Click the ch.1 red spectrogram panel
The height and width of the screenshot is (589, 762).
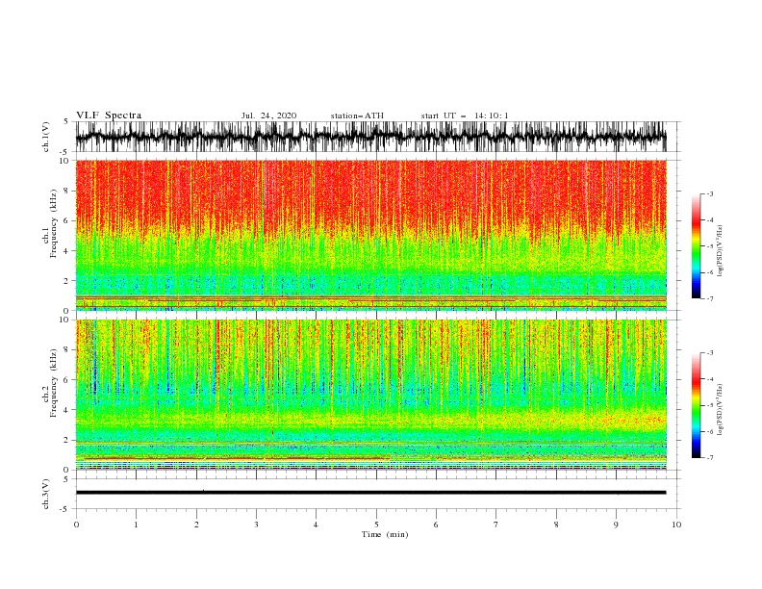[x=370, y=235]
